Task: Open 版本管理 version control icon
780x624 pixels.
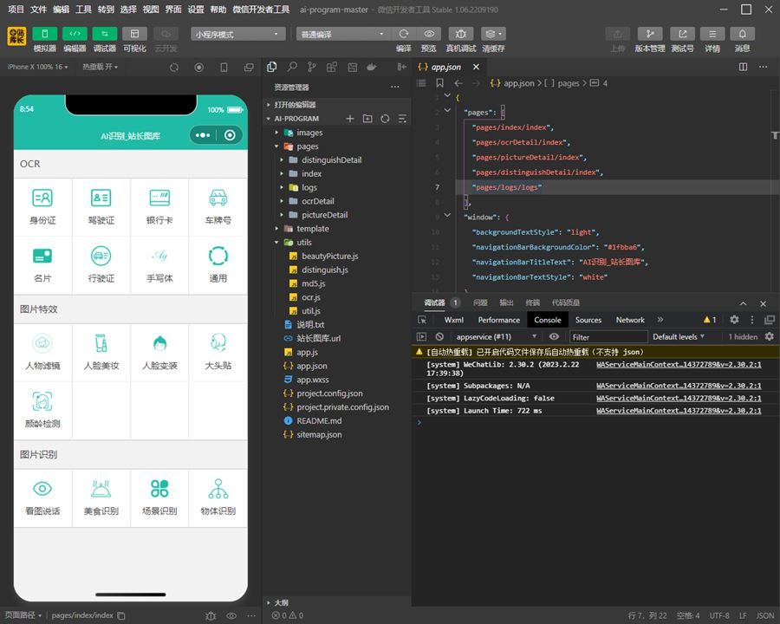Action: click(x=649, y=34)
